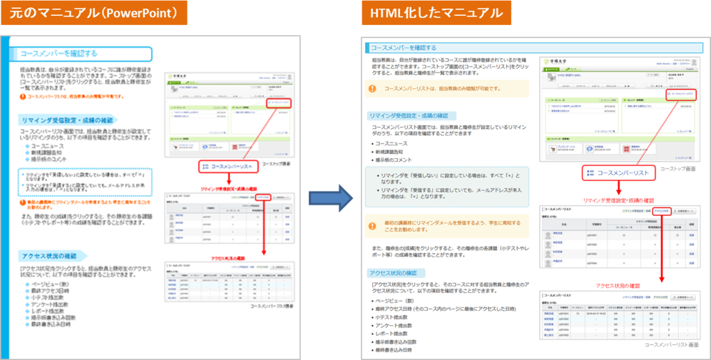This screenshot has width=711, height=360.
Task: Click the 新規課題告知 bullet in HTML manual
Action: (388, 152)
